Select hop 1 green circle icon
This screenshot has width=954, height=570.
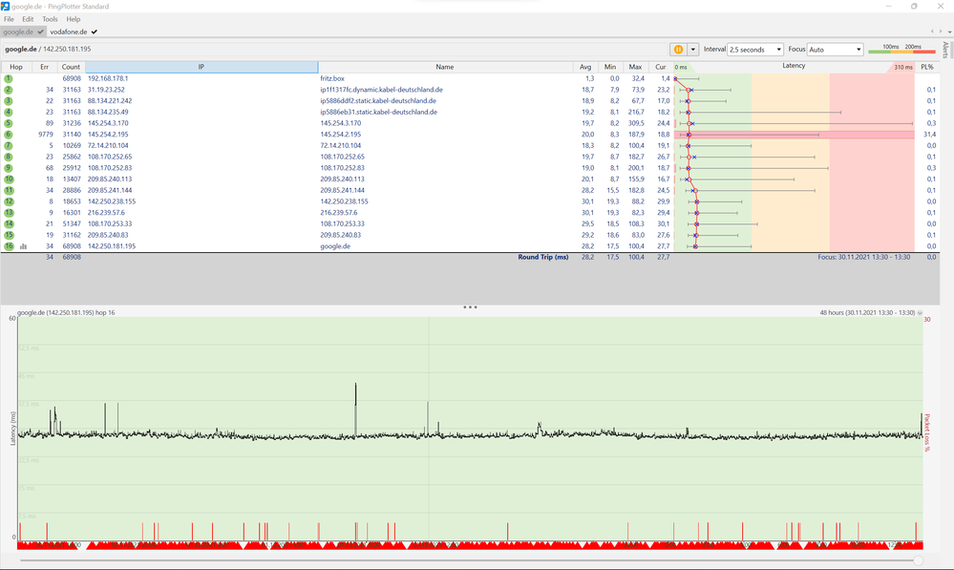point(9,78)
